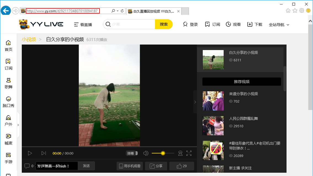
Task: Enter fullscreen mode in the player
Action: (189, 153)
